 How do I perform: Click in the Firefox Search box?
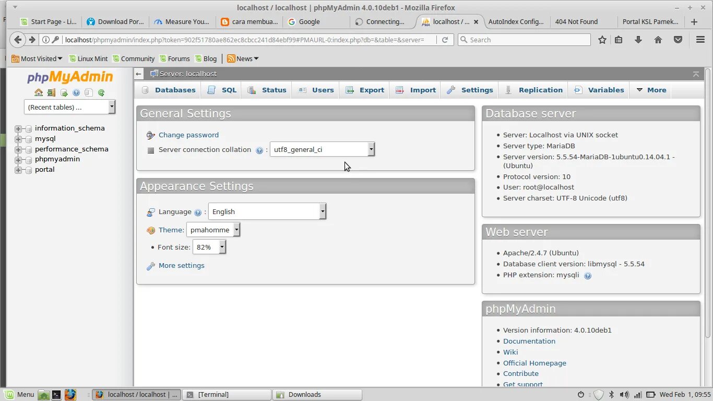pos(524,40)
